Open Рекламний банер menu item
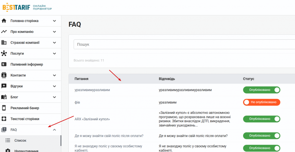Screen dimensions: 295x152 point(30,108)
